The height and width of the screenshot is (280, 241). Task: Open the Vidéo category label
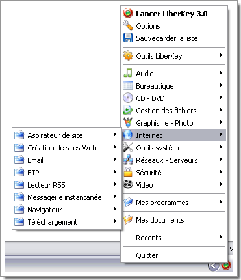[x=144, y=185]
